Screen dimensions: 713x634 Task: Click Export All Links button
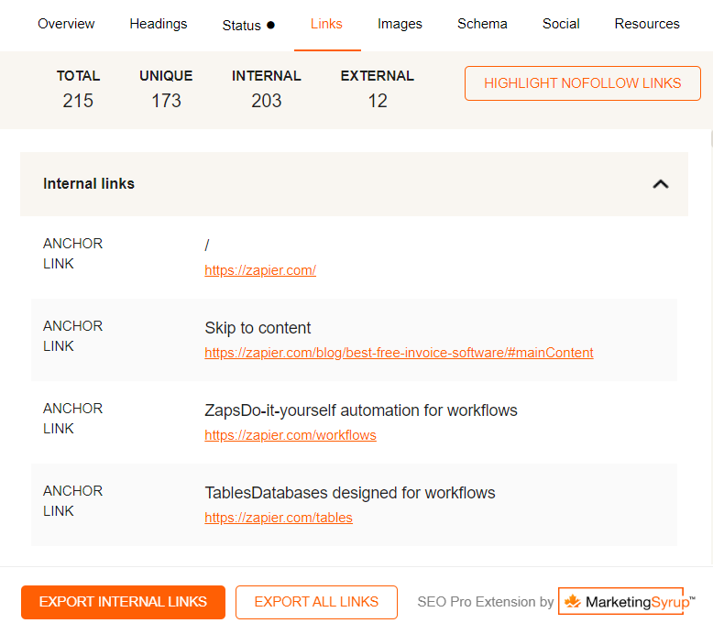coord(316,602)
